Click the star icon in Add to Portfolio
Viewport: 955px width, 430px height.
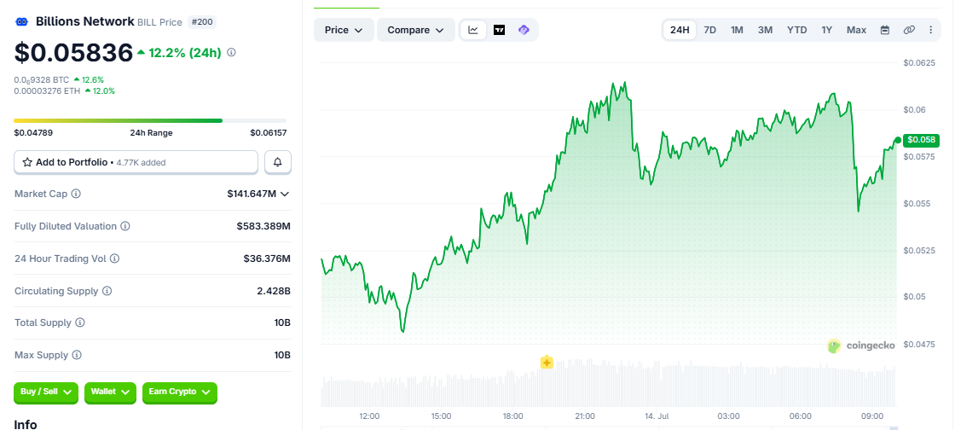(x=26, y=163)
